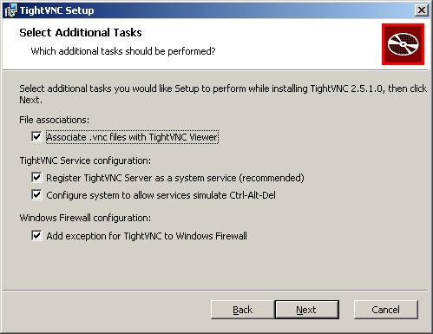Click the red installer disc logo
The height and width of the screenshot is (334, 433).
pos(403,44)
